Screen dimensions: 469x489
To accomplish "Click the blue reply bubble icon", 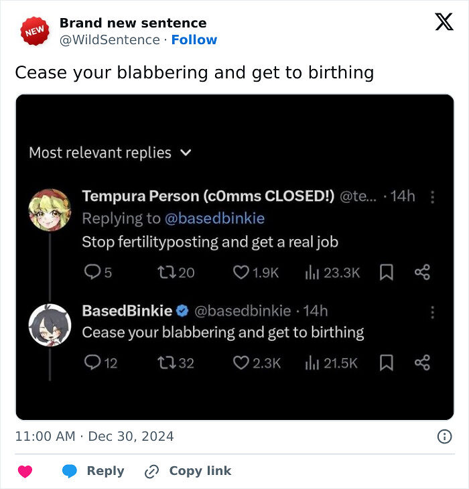I will [70, 472].
